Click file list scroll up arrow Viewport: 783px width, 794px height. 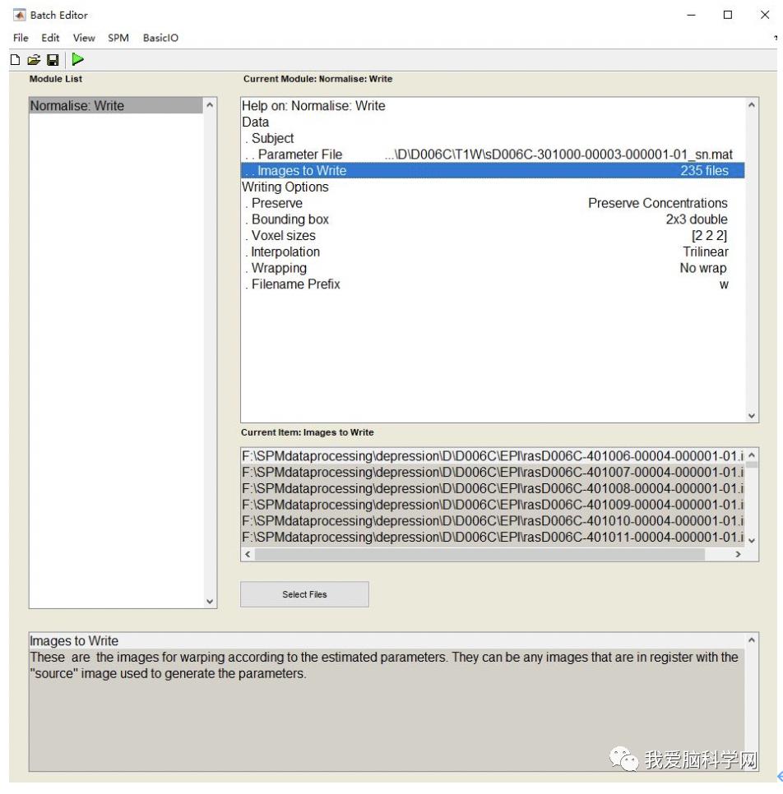pos(752,455)
